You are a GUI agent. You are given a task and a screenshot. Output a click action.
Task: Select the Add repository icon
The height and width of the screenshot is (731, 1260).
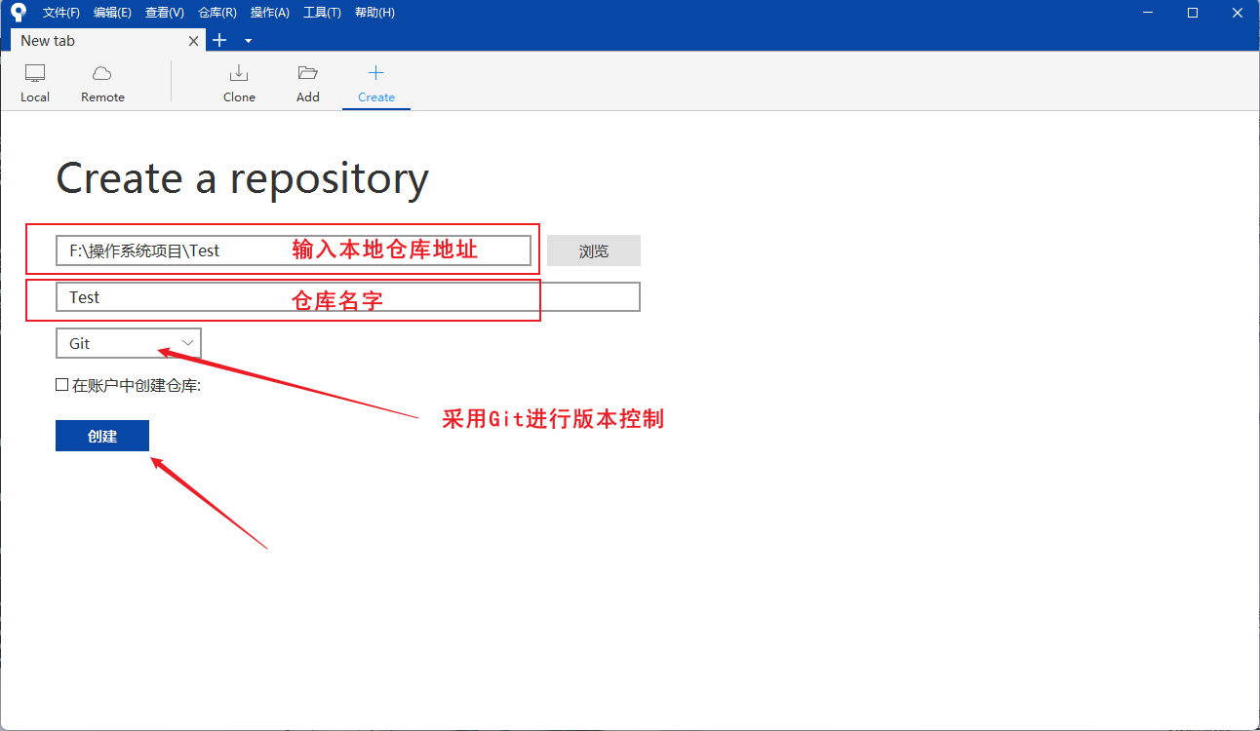[x=308, y=84]
